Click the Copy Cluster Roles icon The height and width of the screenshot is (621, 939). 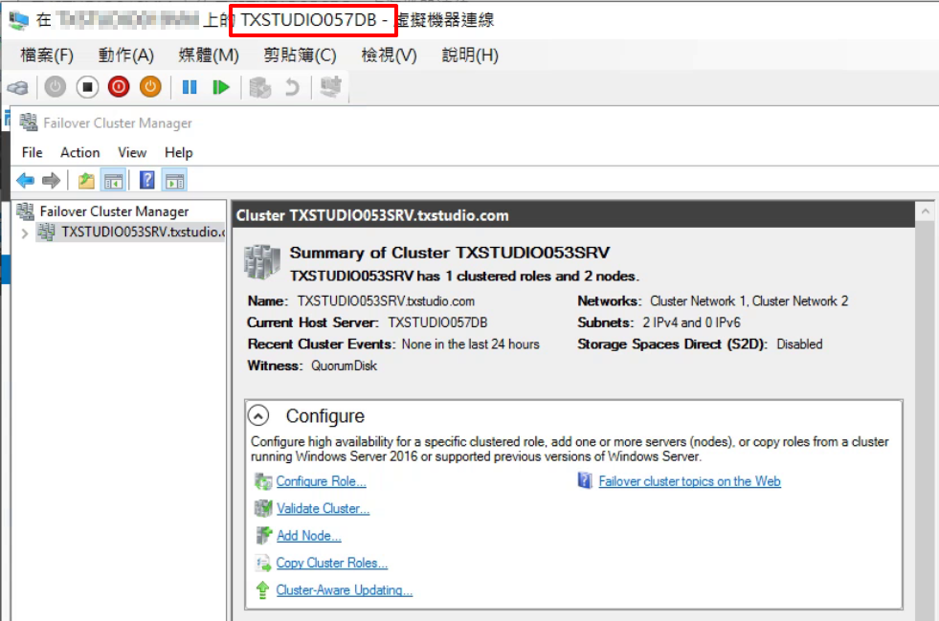263,563
